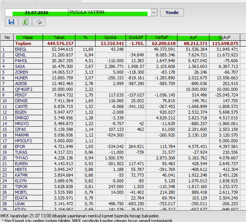
Task: Click total HaftaF value 62.200.618
Action: tap(163, 43)
